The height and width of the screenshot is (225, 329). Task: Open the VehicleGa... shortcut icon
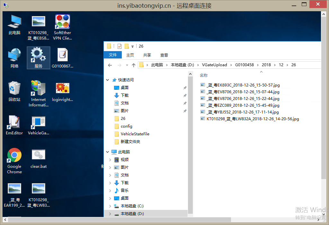(39, 125)
